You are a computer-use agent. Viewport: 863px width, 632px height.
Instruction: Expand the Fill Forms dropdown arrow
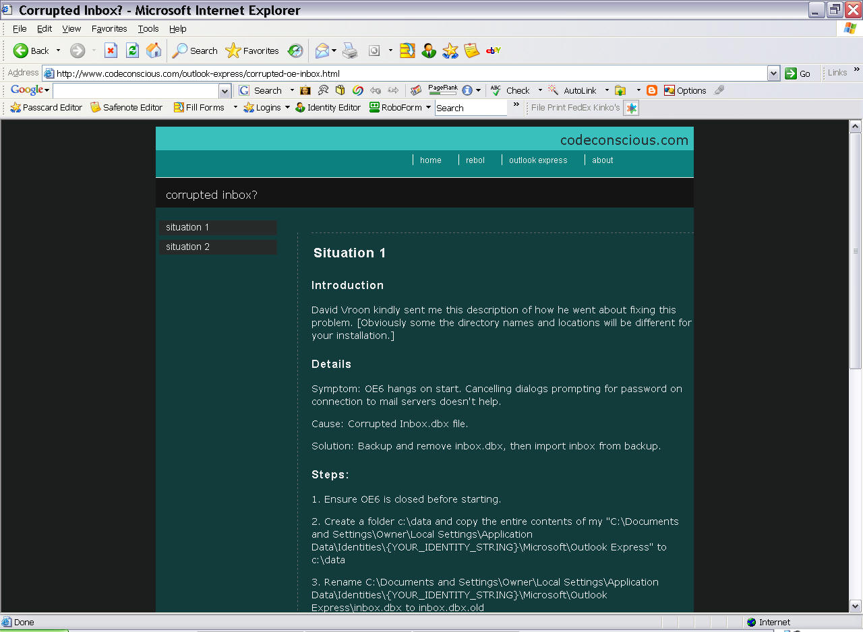tap(235, 107)
